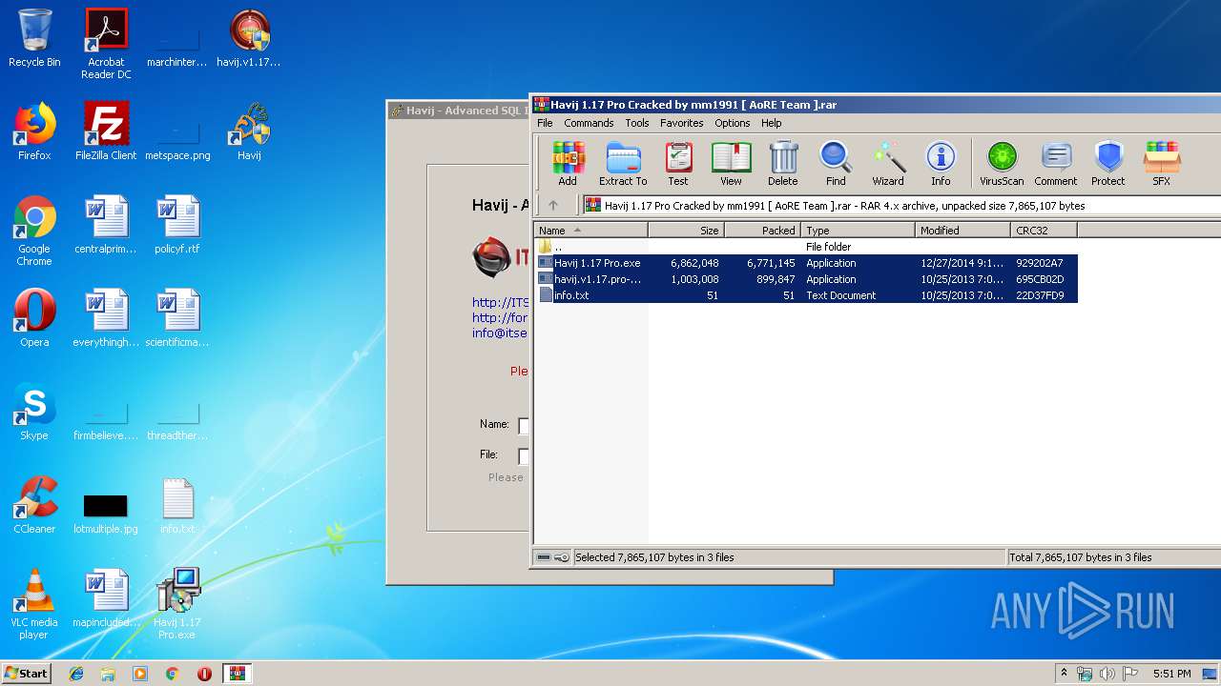The image size is (1221, 686).
Task: Sort by Type column header
Action: [859, 231]
